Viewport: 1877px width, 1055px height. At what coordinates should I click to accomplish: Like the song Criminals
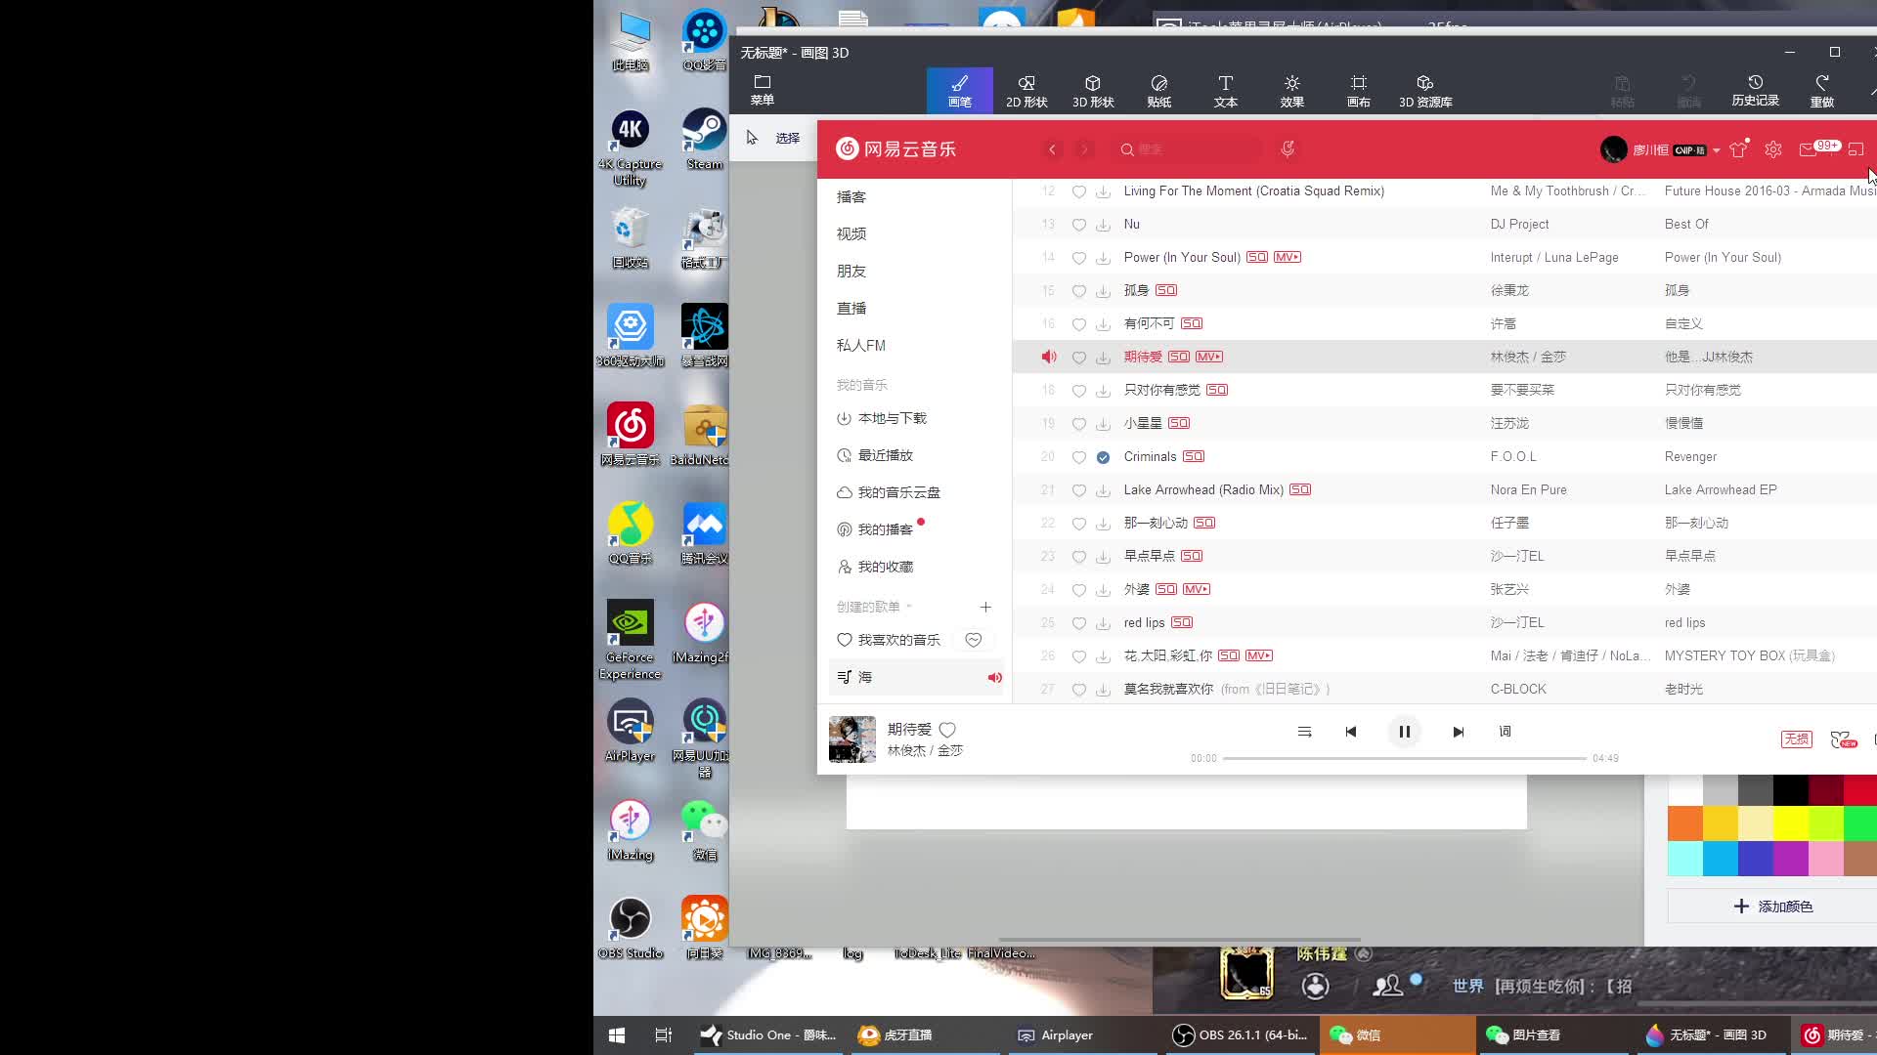(1079, 457)
